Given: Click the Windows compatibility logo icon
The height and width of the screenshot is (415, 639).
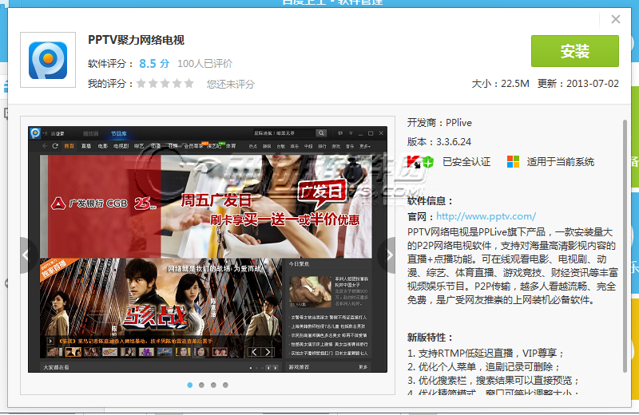Looking at the screenshot, I should pos(513,162).
